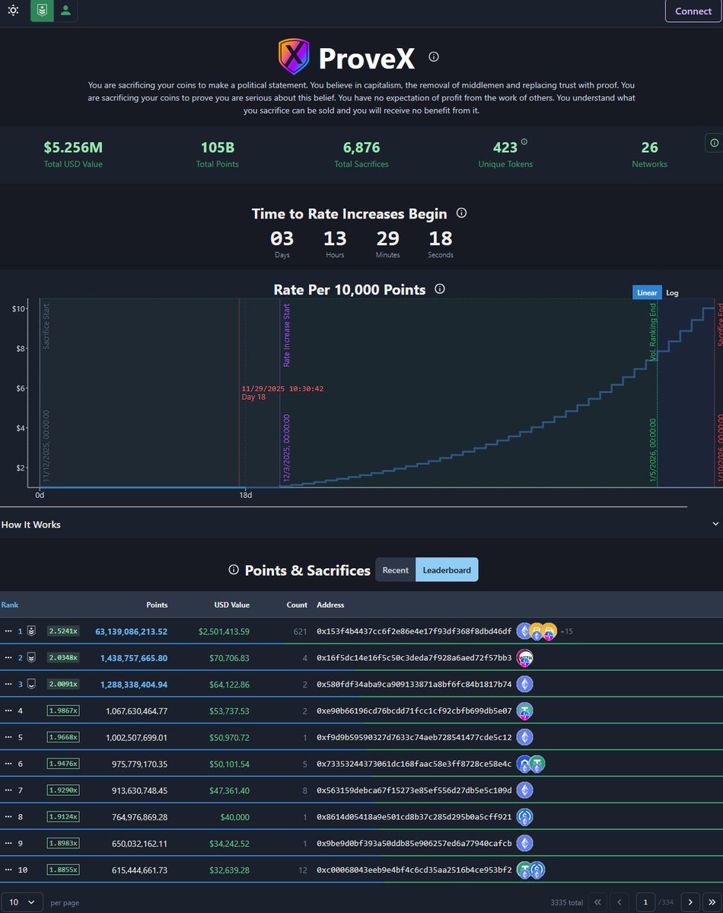The height and width of the screenshot is (913, 723).
Task: Click the rank 3 shield medal icon
Action: tap(31, 684)
